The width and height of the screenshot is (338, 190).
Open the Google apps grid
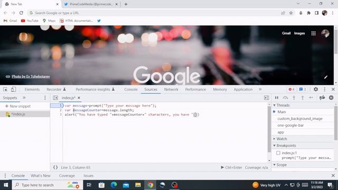313,33
